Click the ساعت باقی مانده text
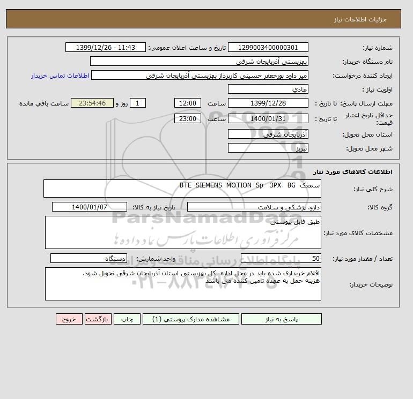The image size is (413, 399). (44, 103)
